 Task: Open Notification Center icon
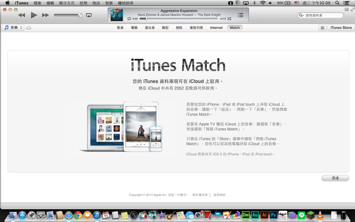[x=346, y=3]
